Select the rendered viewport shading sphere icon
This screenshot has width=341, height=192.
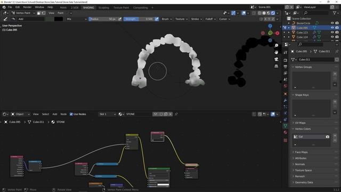(x=273, y=13)
